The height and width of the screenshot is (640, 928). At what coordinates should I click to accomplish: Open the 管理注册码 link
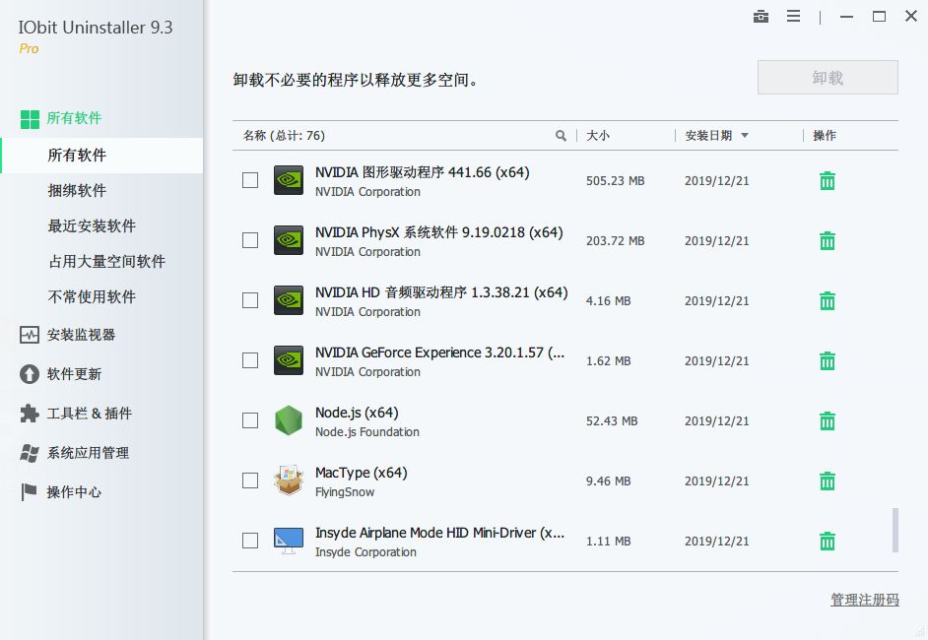click(x=865, y=600)
